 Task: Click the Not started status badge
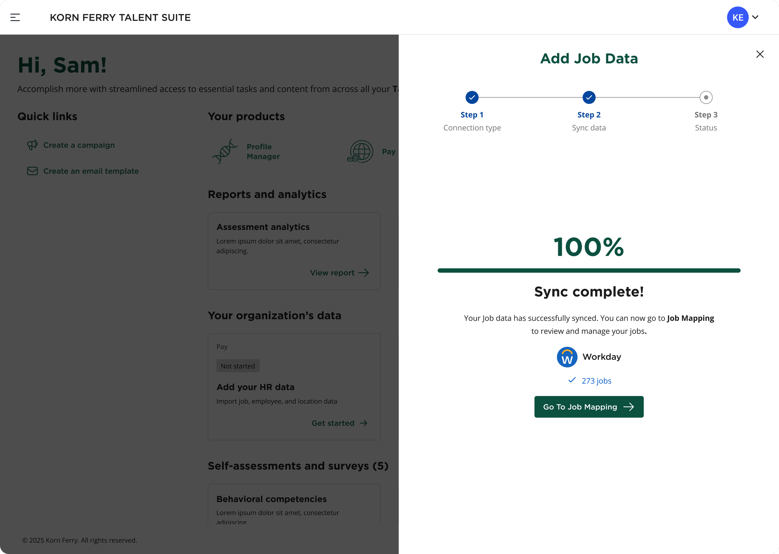[x=238, y=366]
